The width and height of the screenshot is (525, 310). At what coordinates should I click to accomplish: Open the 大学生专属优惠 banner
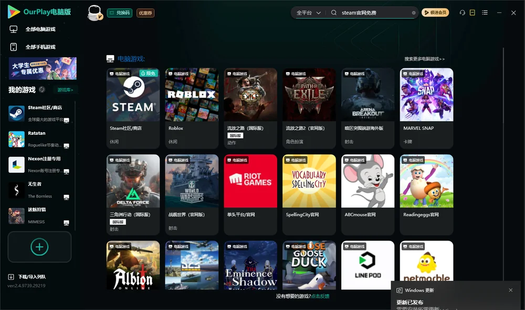43,69
